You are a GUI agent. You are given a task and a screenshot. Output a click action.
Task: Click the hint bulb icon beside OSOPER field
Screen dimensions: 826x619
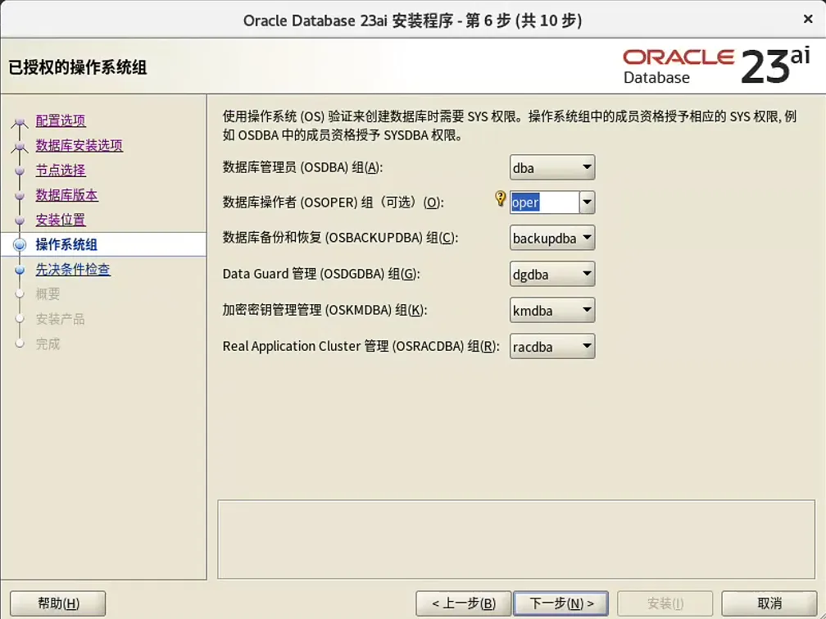tap(500, 199)
